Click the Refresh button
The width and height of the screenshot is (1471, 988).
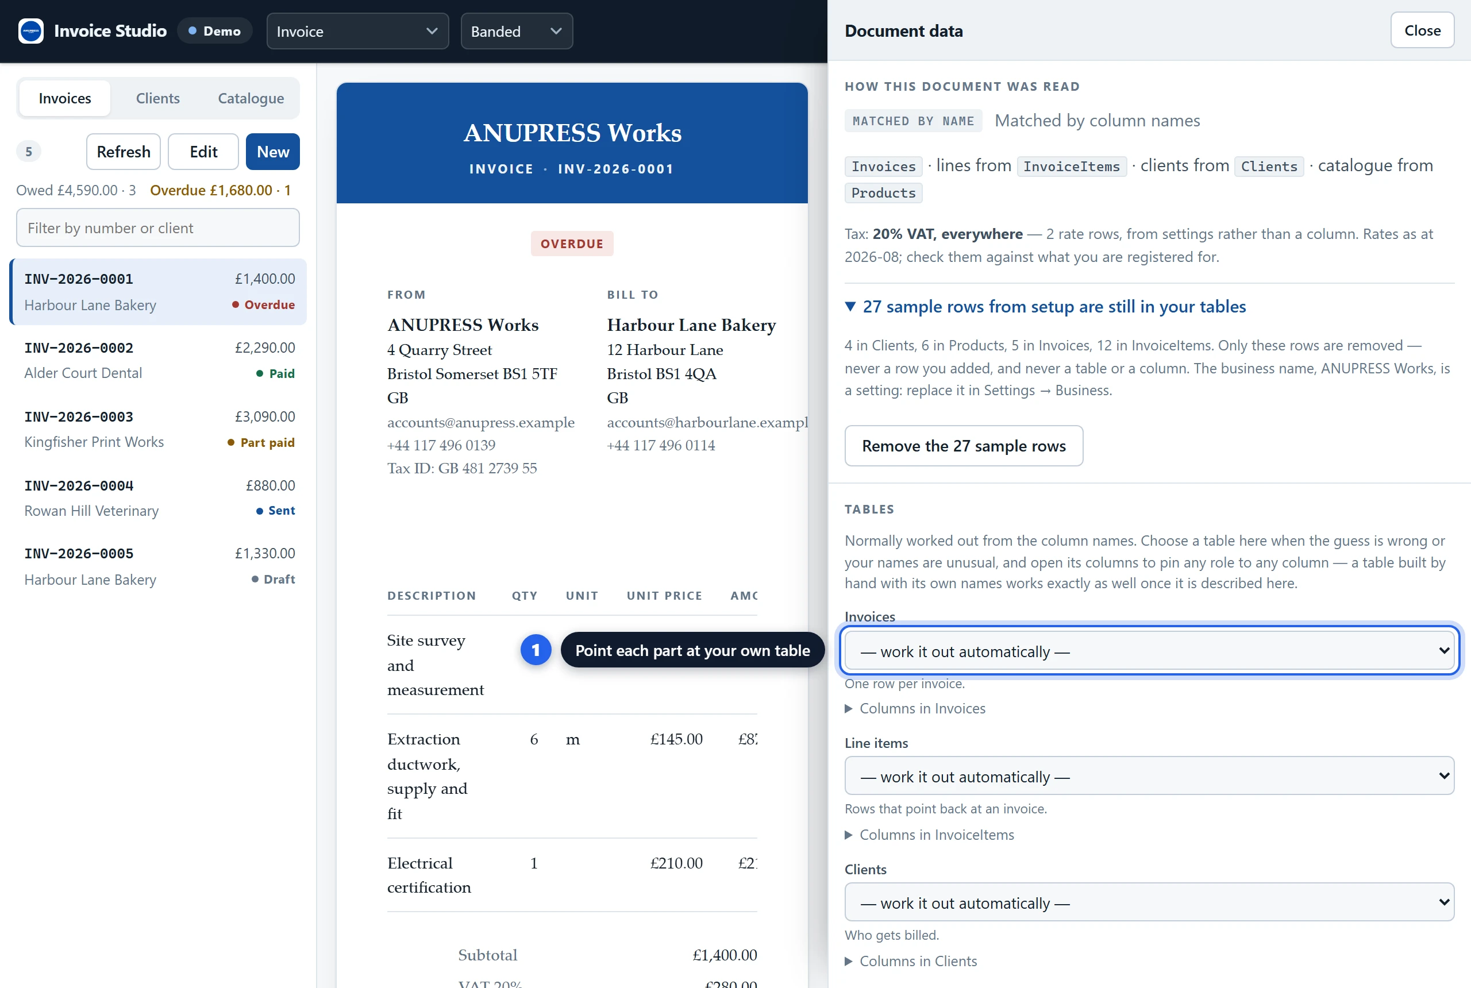124,152
